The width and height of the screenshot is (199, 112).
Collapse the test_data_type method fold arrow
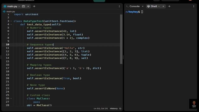(11, 24)
